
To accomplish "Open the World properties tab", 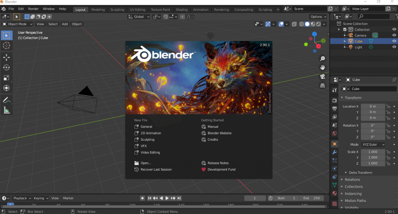I will click(x=335, y=133).
